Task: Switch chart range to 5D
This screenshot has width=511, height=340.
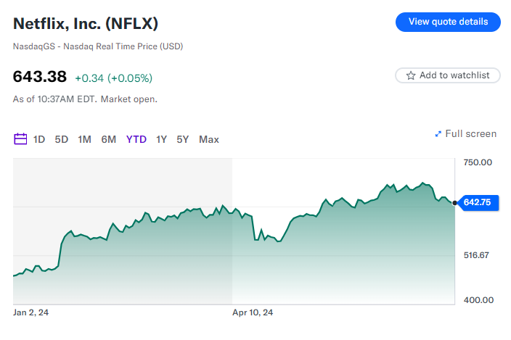Action: click(61, 139)
